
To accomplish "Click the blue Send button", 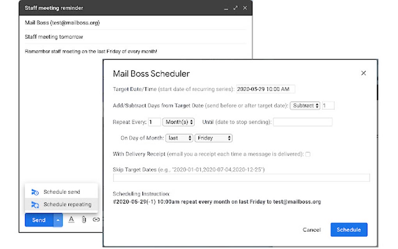I will [39, 220].
